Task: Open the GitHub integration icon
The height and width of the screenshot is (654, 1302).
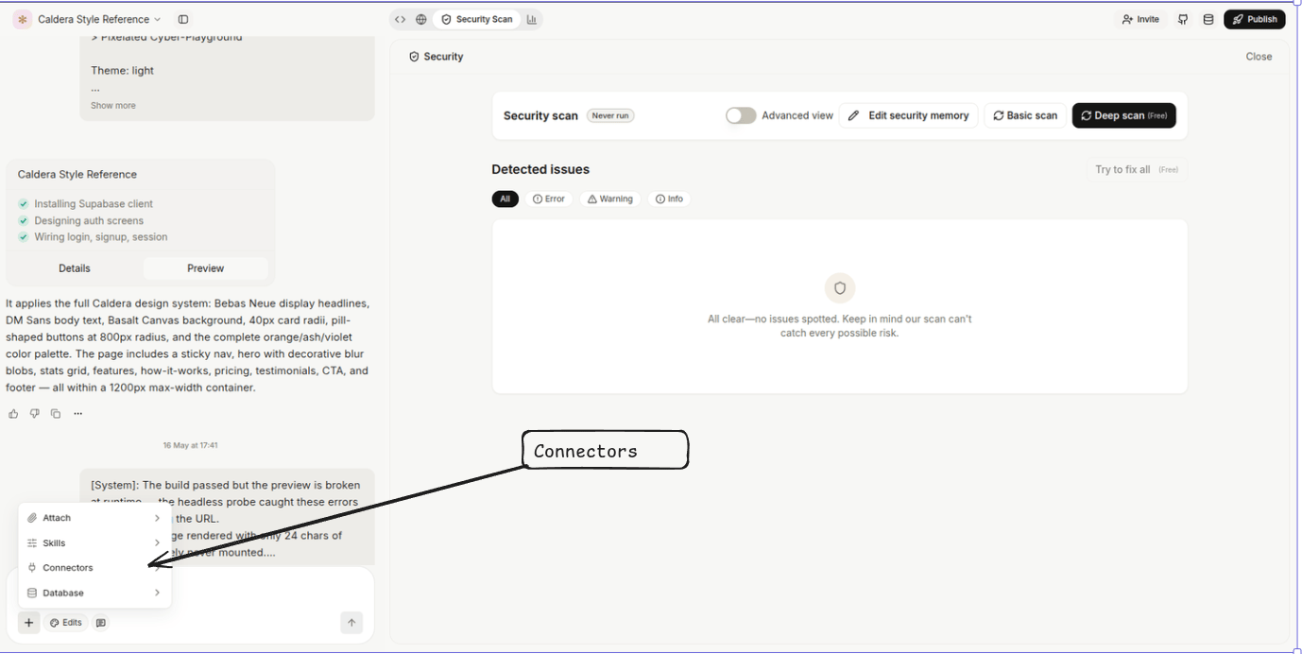Action: (x=1183, y=19)
